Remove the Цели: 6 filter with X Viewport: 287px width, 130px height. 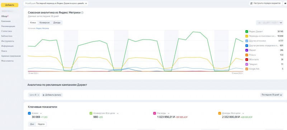[38, 95]
